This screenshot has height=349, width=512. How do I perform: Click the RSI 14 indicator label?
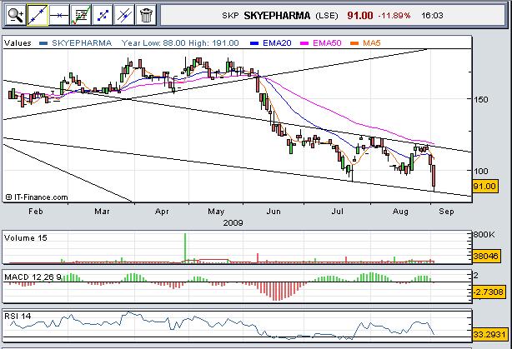coord(20,315)
